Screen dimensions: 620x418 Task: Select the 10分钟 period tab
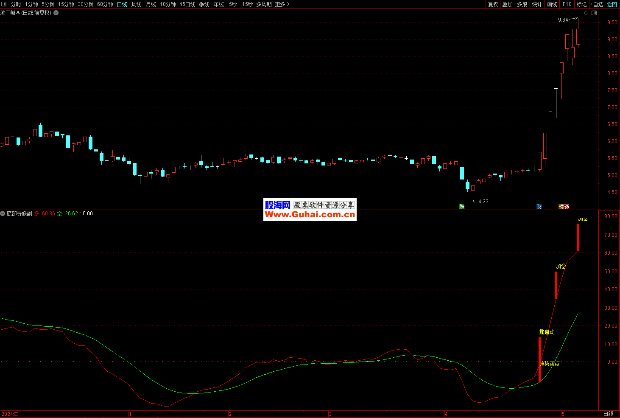(168, 4)
